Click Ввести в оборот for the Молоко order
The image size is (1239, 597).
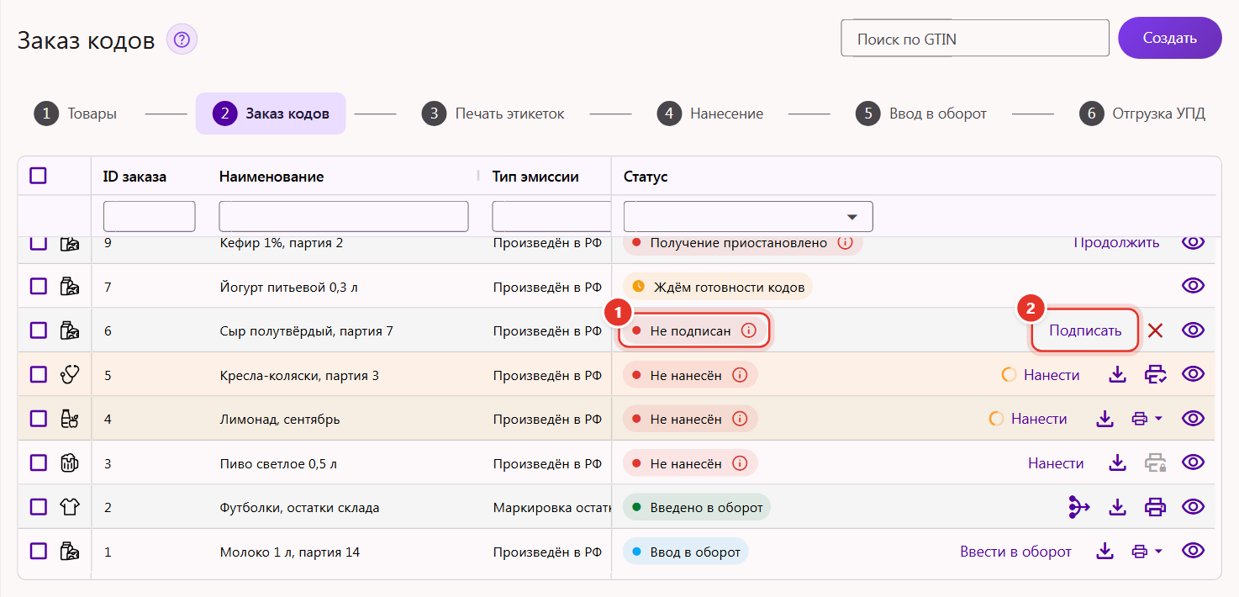[x=1015, y=552]
